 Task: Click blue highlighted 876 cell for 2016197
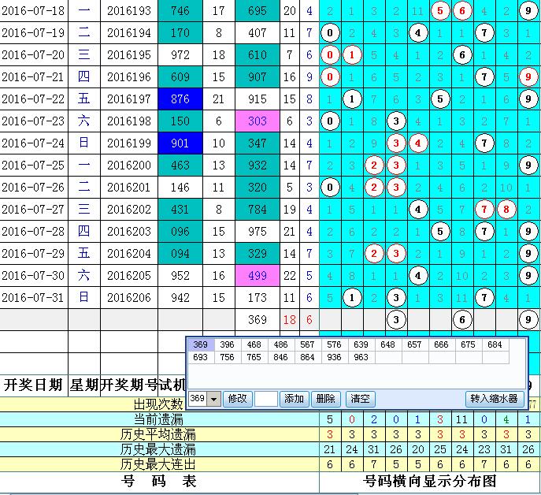pos(180,99)
